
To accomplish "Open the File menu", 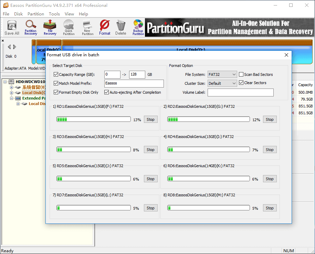I will tap(6, 14).
